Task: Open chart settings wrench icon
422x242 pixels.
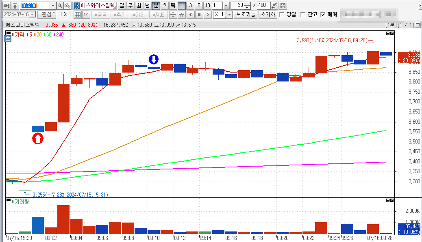Action: 67,5
